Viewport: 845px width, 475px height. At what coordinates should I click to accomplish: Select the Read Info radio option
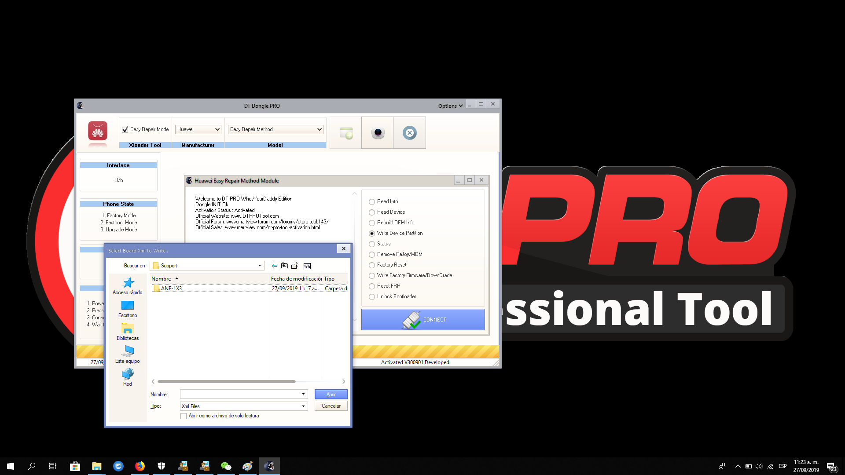coord(372,202)
